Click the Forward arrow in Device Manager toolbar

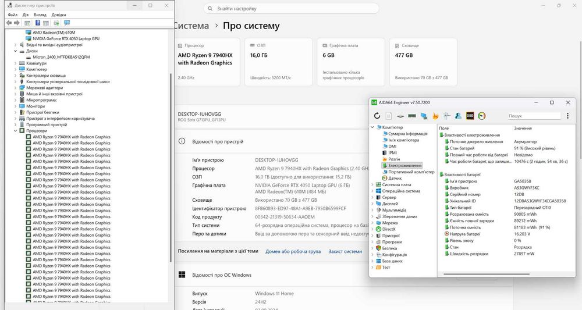tap(17, 23)
